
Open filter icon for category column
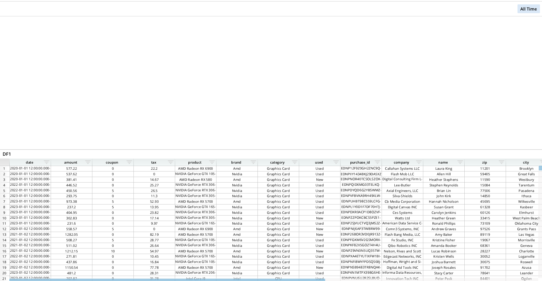coord(294,162)
